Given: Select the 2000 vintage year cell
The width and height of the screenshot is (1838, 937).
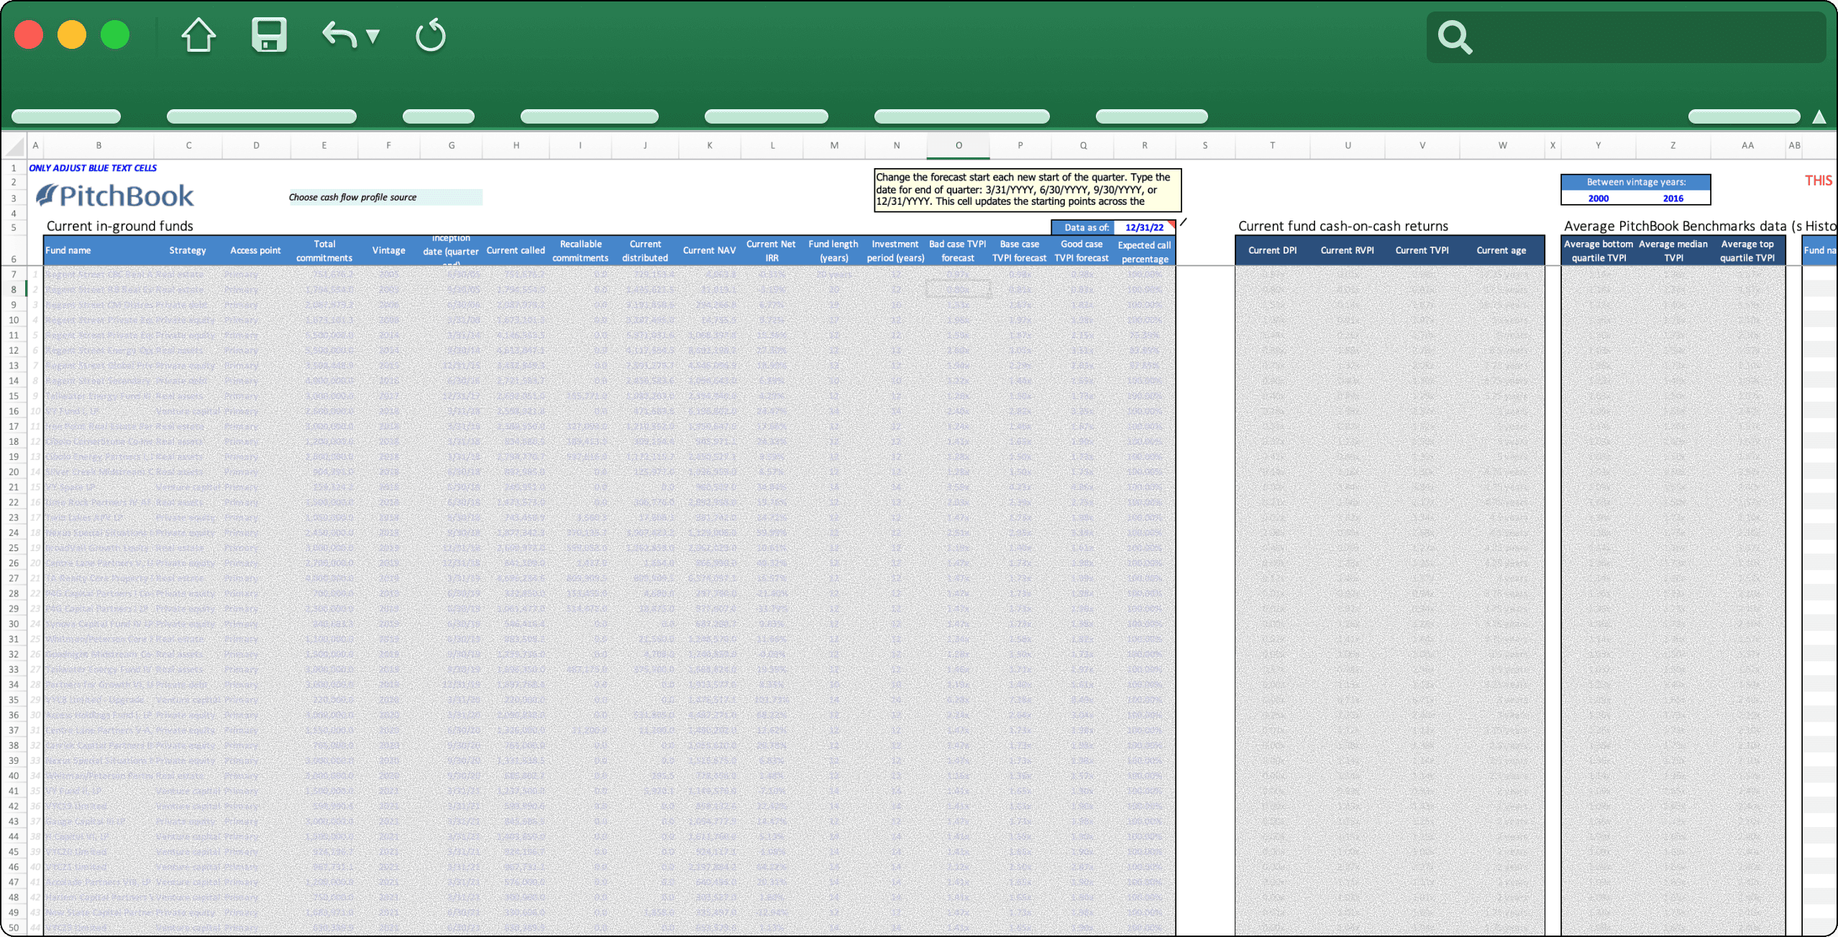Looking at the screenshot, I should click(1598, 198).
